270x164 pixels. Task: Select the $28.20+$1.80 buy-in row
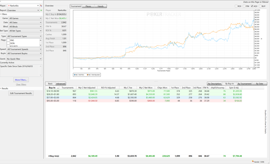[144, 94]
